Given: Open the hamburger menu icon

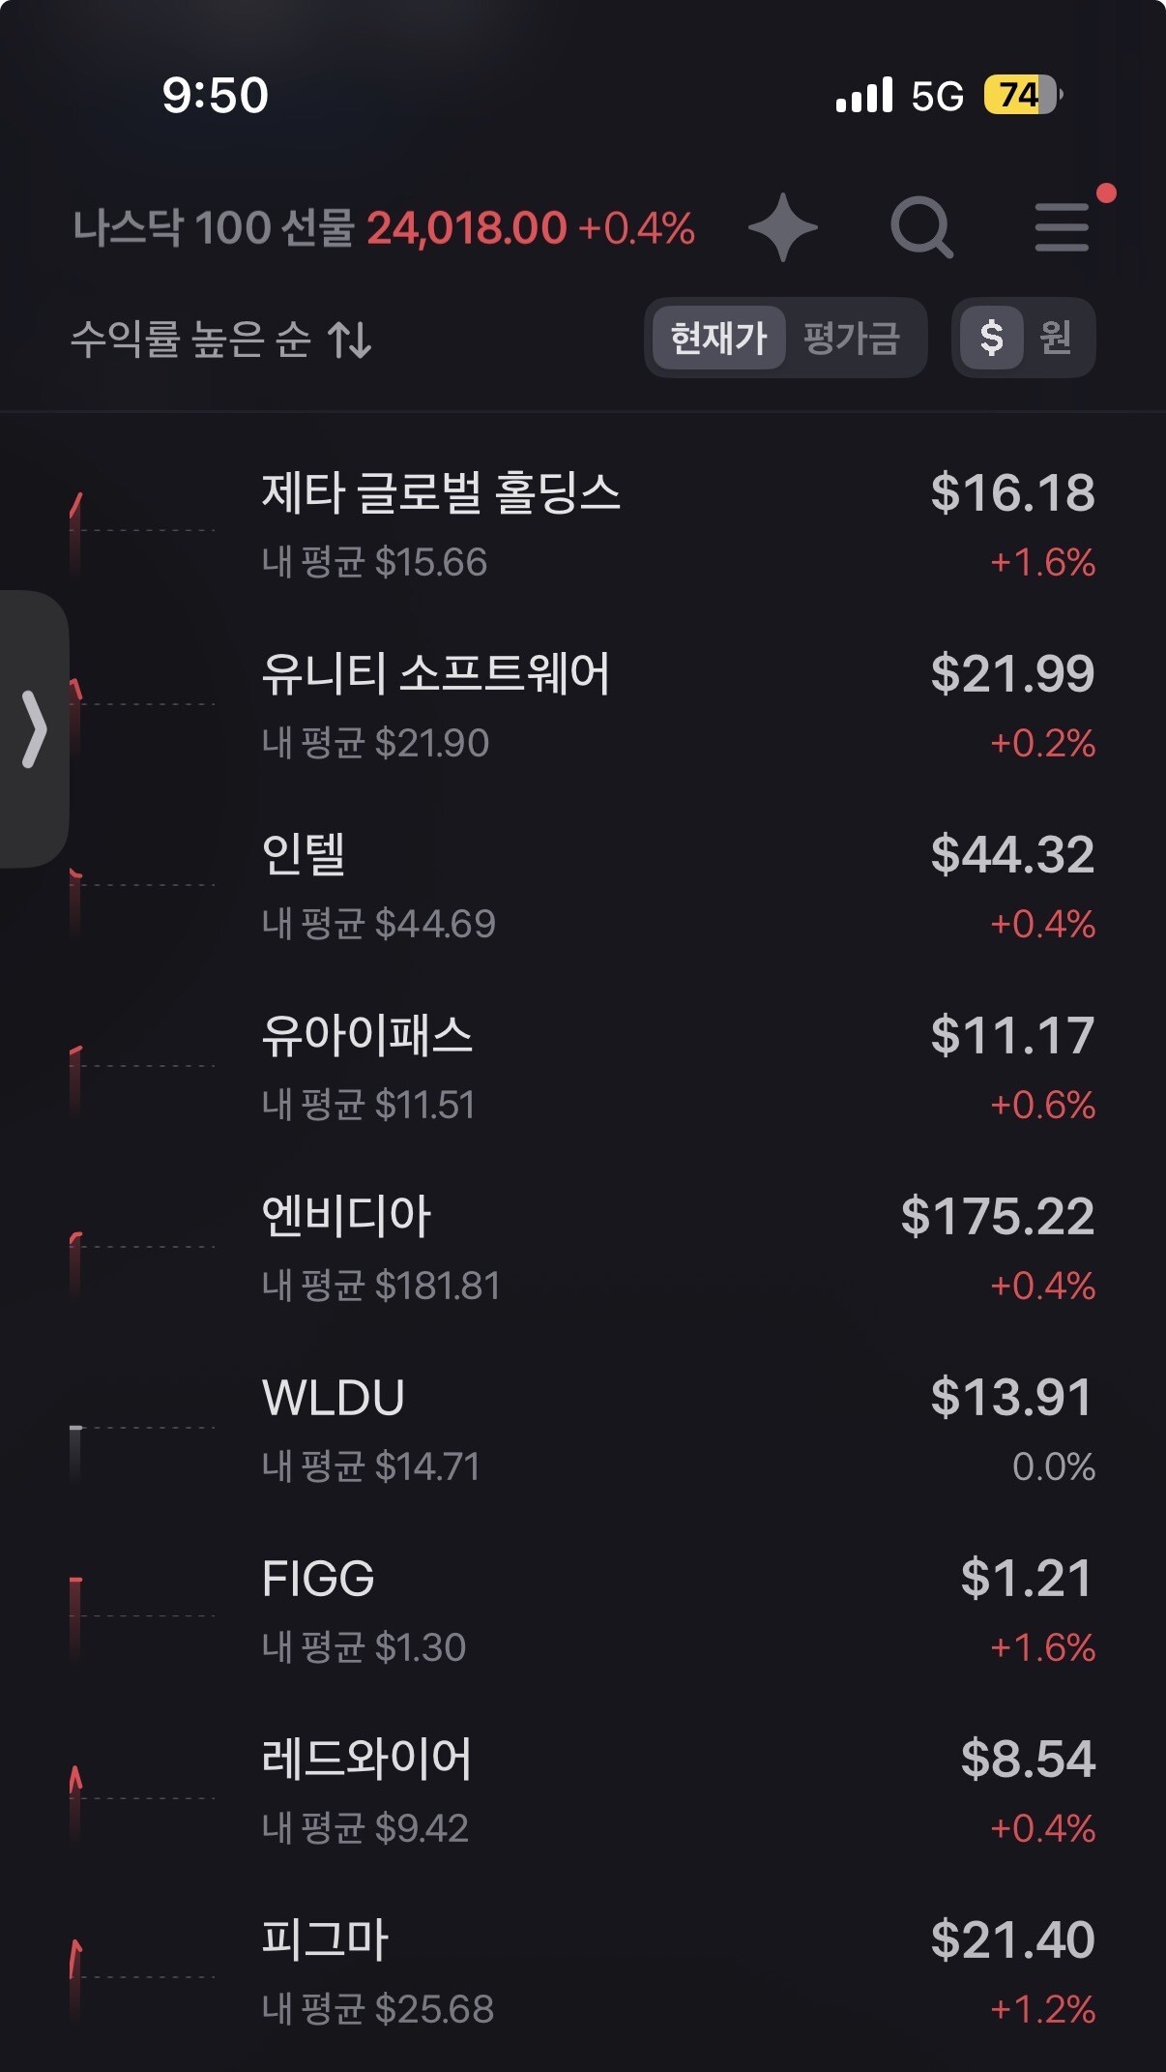Looking at the screenshot, I should 1062,228.
